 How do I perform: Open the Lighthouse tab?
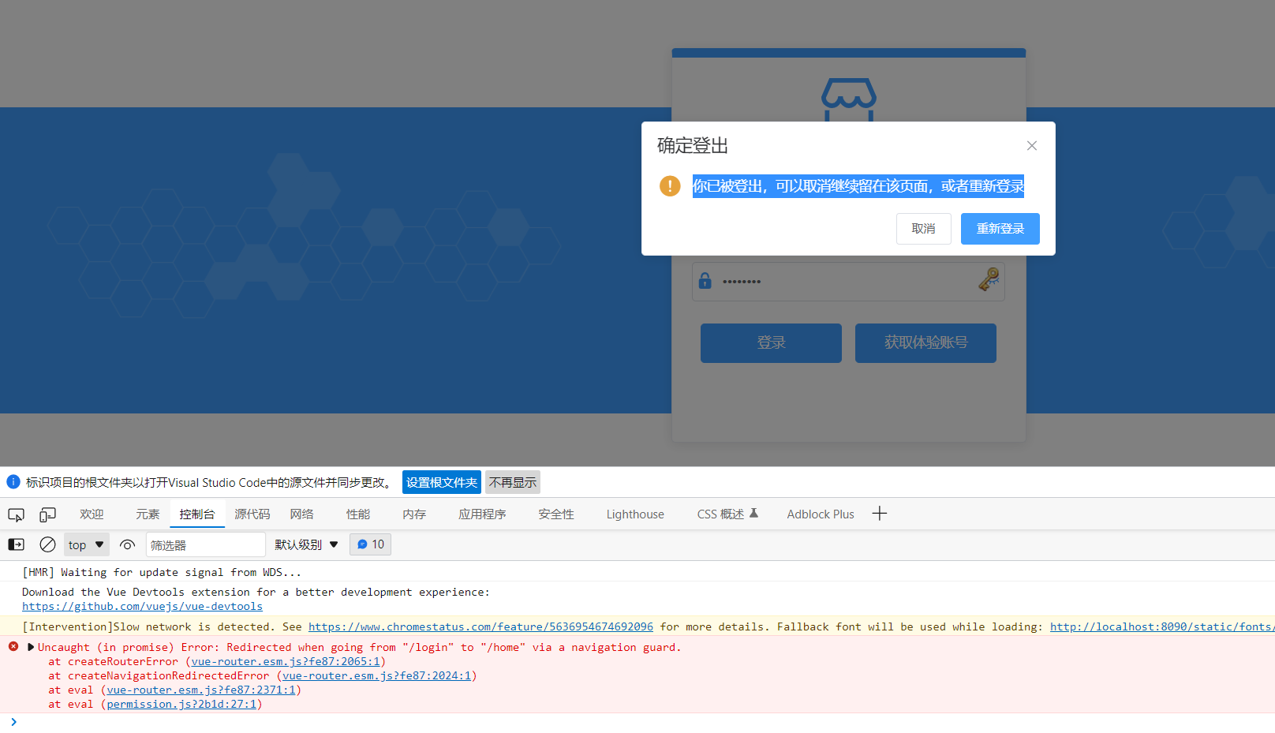pos(634,514)
